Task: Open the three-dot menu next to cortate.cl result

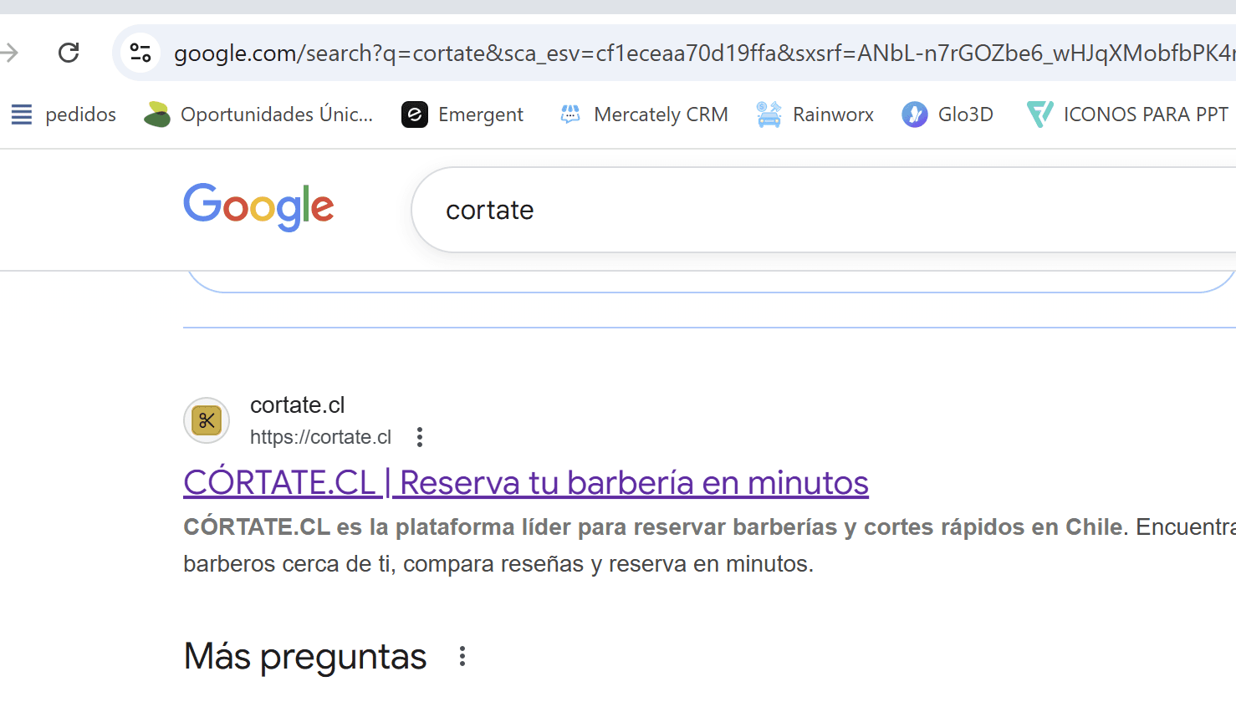Action: 419,436
